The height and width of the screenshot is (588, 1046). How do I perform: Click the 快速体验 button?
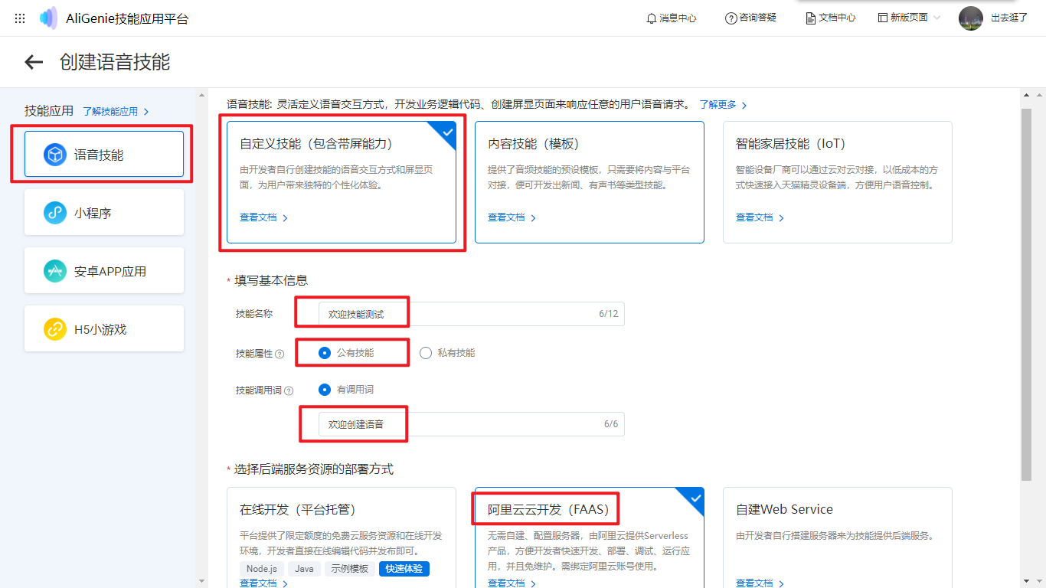tap(404, 569)
